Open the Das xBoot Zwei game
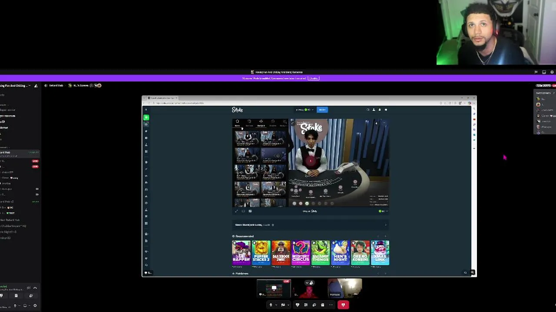 pyautogui.click(x=281, y=253)
